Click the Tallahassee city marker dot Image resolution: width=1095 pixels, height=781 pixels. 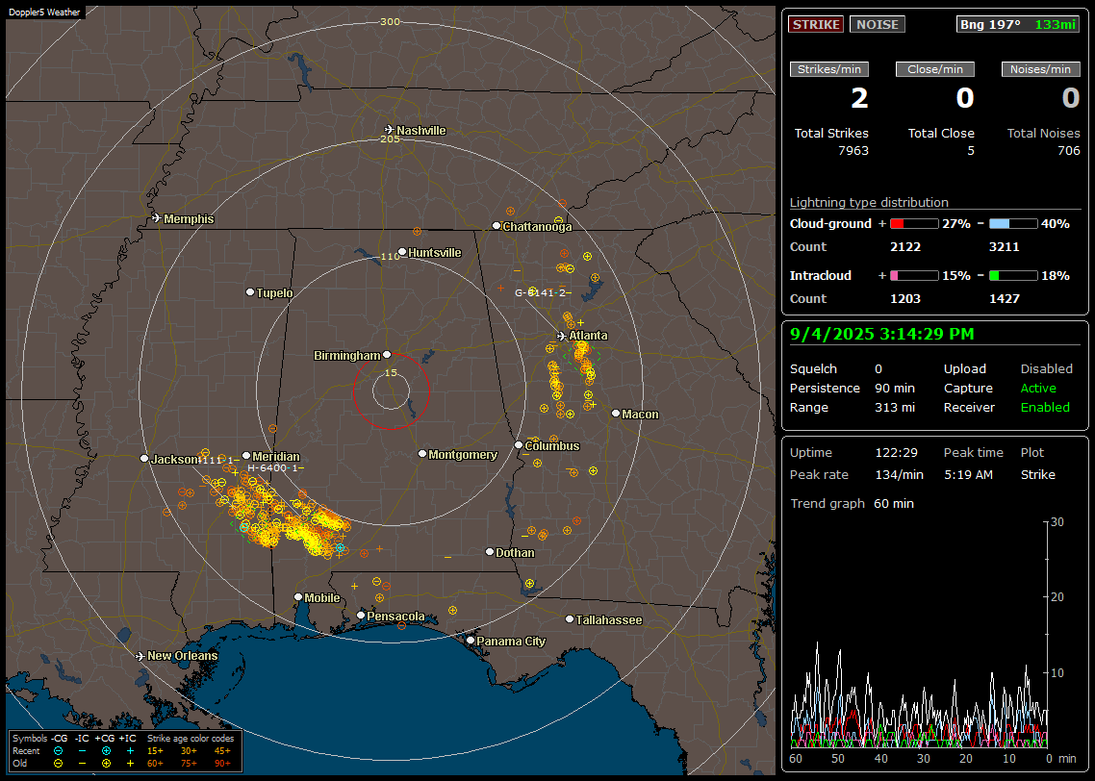click(570, 619)
